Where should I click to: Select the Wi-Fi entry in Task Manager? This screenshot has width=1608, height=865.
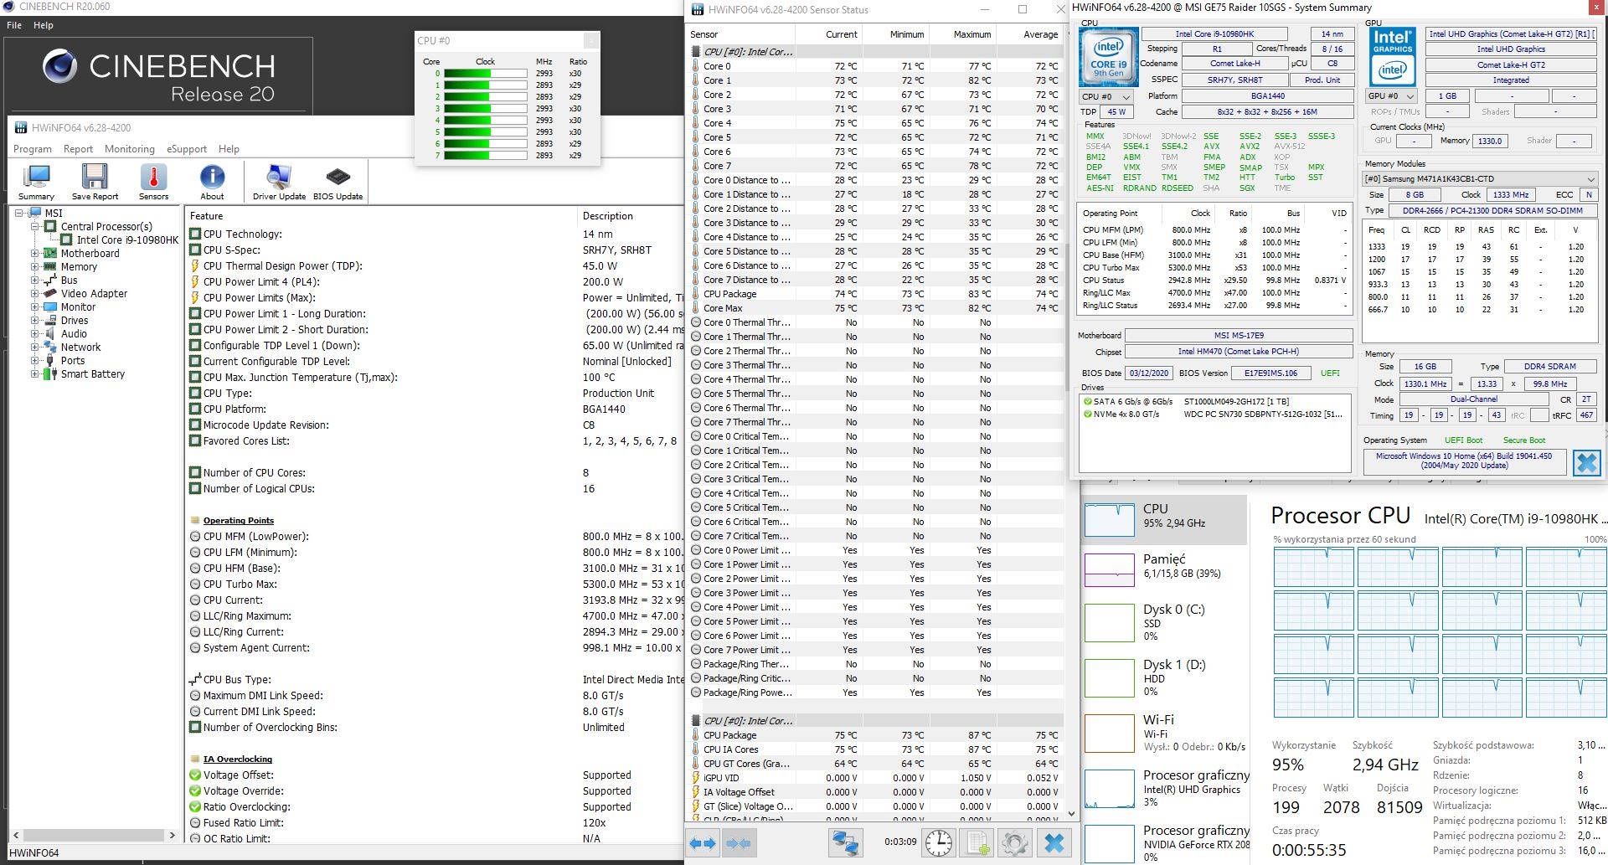tap(1164, 732)
